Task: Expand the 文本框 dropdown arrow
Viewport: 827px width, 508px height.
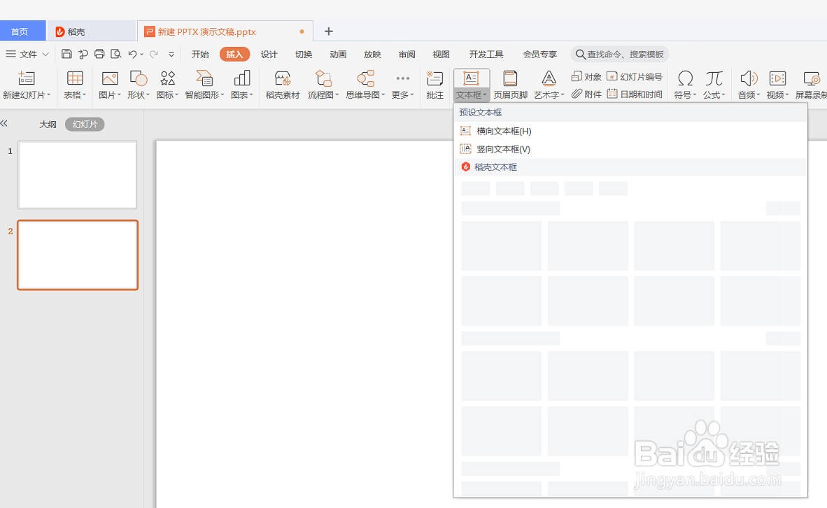Action: coord(485,95)
